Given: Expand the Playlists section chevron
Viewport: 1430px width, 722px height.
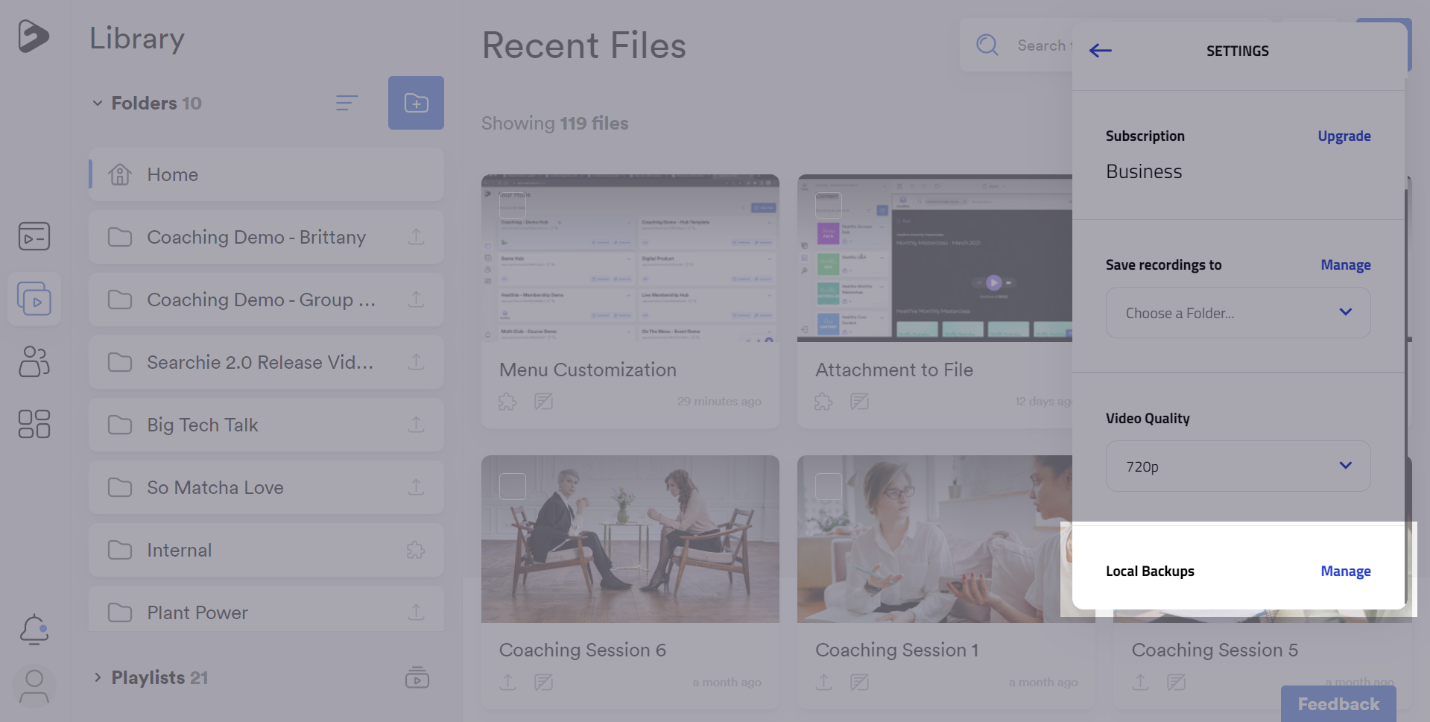Looking at the screenshot, I should [98, 677].
